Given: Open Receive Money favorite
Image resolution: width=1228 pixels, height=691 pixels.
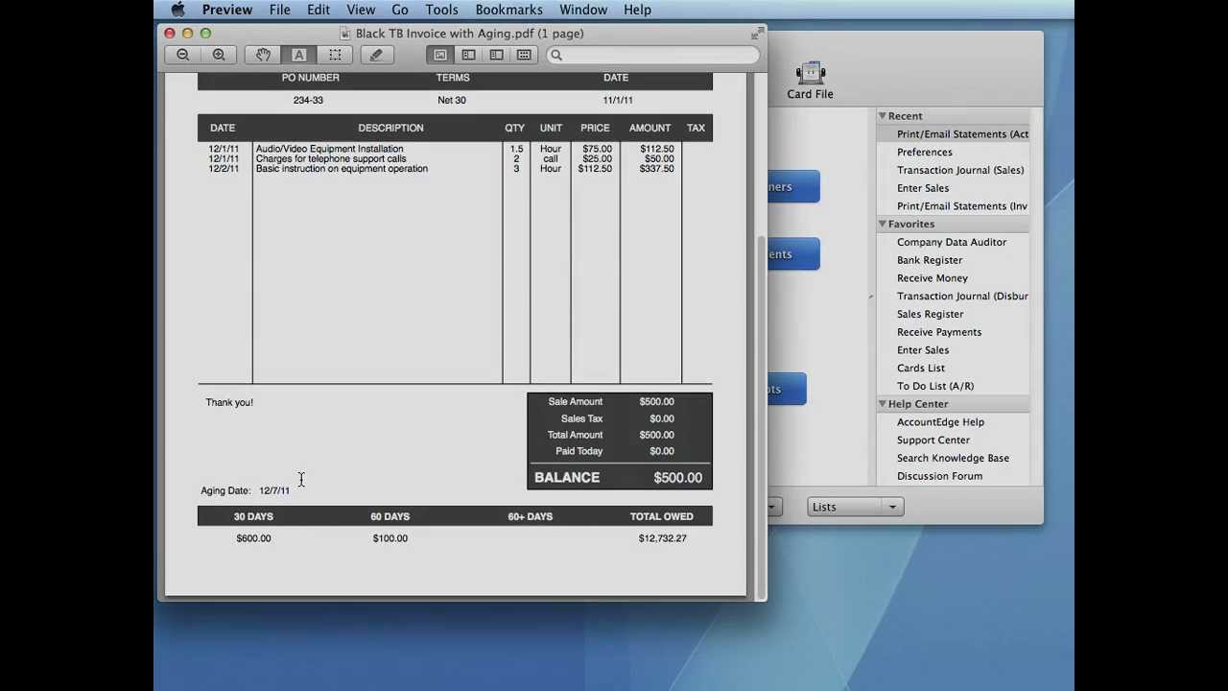Looking at the screenshot, I should click(x=933, y=278).
